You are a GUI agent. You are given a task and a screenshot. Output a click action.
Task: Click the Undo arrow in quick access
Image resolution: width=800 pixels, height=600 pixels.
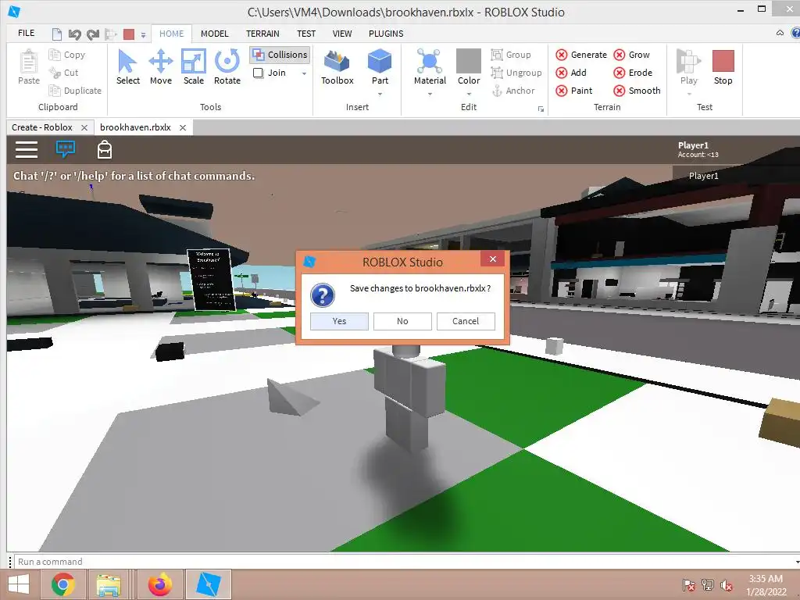(74, 34)
